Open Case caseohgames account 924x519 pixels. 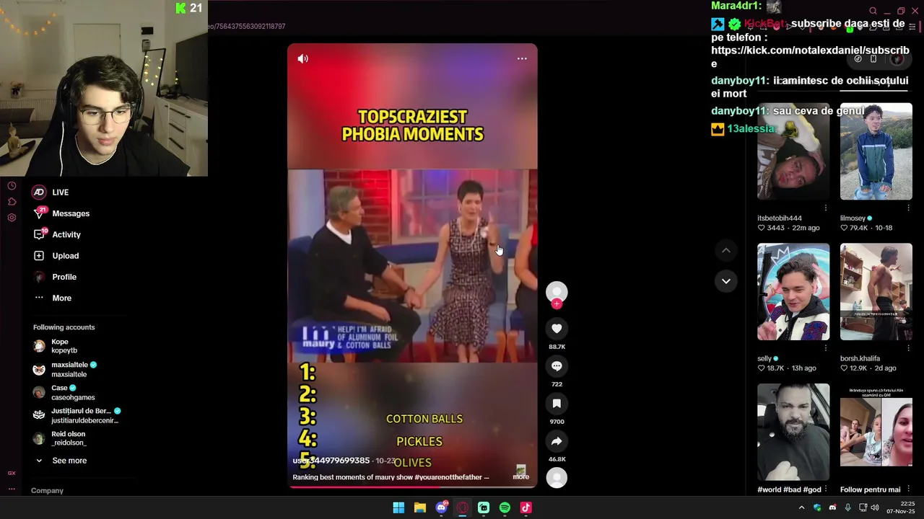pyautogui.click(x=64, y=392)
